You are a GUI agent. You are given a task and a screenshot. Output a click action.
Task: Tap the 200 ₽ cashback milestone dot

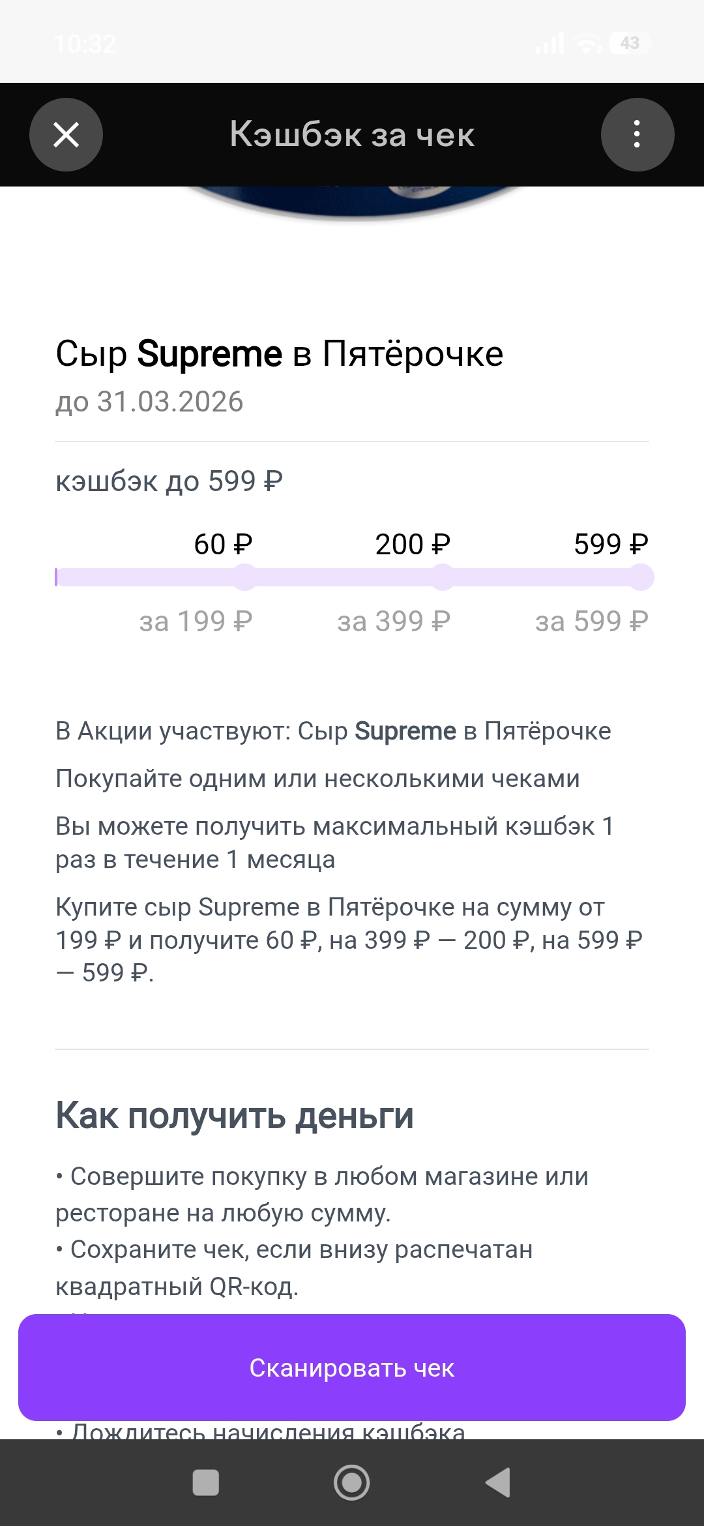pos(443,577)
